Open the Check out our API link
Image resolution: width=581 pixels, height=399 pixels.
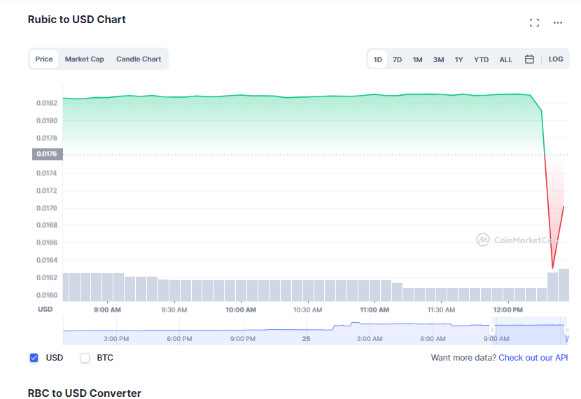point(533,358)
